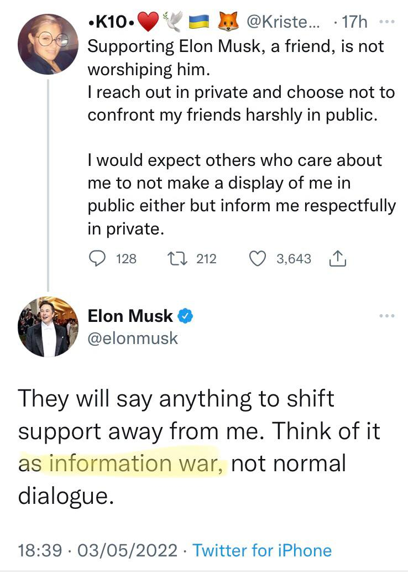Screen dimensions: 408x573
Task: Like the K10 tweet with the heart
Action: 258,259
